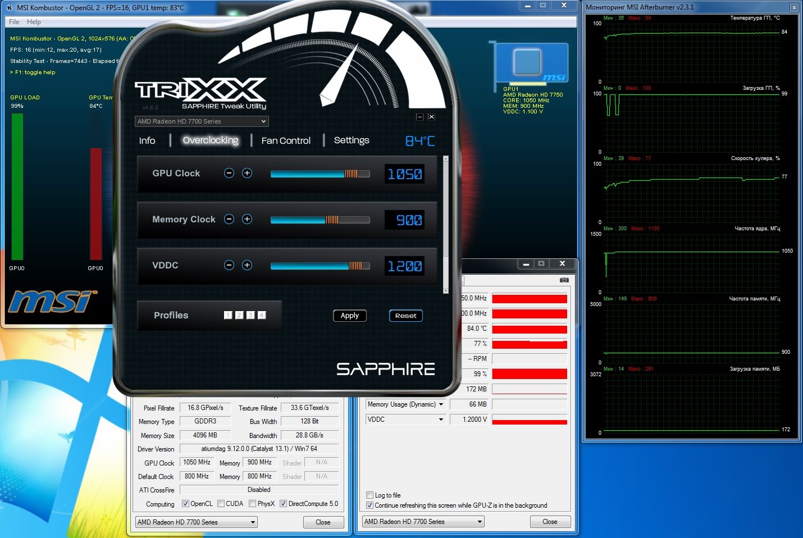Click the VDDC slider
The image size is (803, 538).
pyautogui.click(x=320, y=266)
